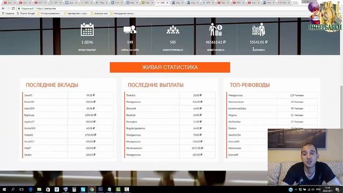Click the browser back arrow
Screen dimensions: 343x193
pos(3,9)
